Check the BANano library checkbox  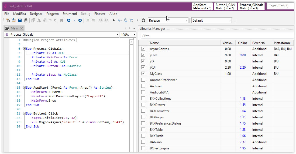pyautogui.click(x=143, y=142)
